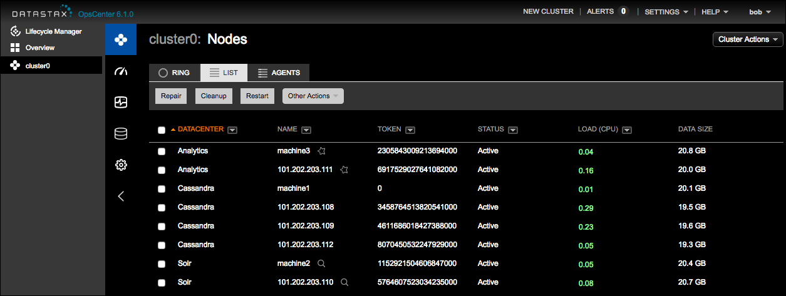Check the machine2 row checkbox
Image resolution: width=786 pixels, height=296 pixels.
[162, 264]
